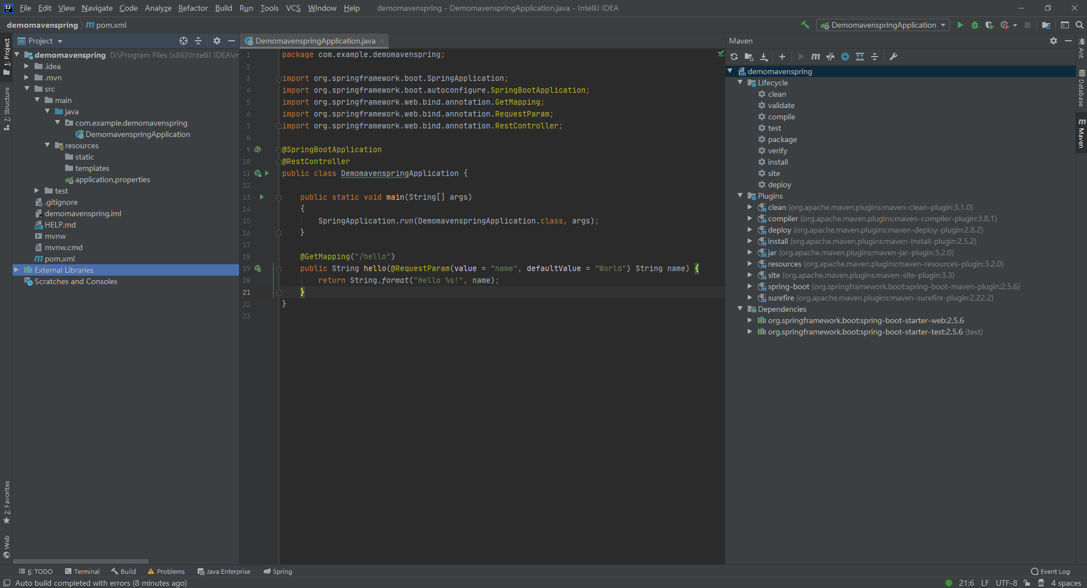Expand the spring-boot plugin node
Image resolution: width=1087 pixels, height=588 pixels.
pyautogui.click(x=750, y=286)
